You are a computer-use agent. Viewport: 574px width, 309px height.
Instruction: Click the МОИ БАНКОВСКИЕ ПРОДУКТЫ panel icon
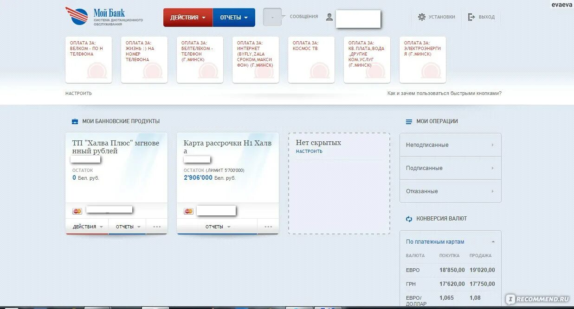tap(75, 121)
